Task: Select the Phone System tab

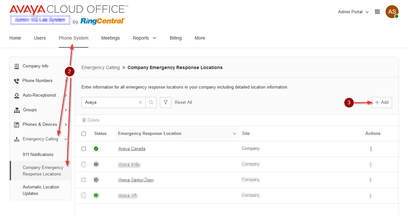Action: coord(73,38)
